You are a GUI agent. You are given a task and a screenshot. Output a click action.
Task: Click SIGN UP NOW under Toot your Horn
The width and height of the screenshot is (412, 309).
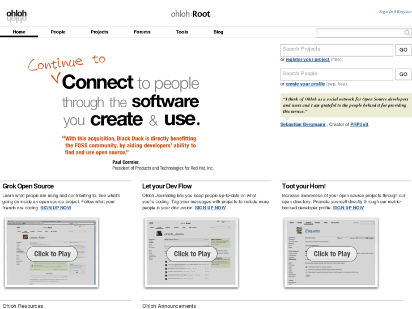point(349,208)
